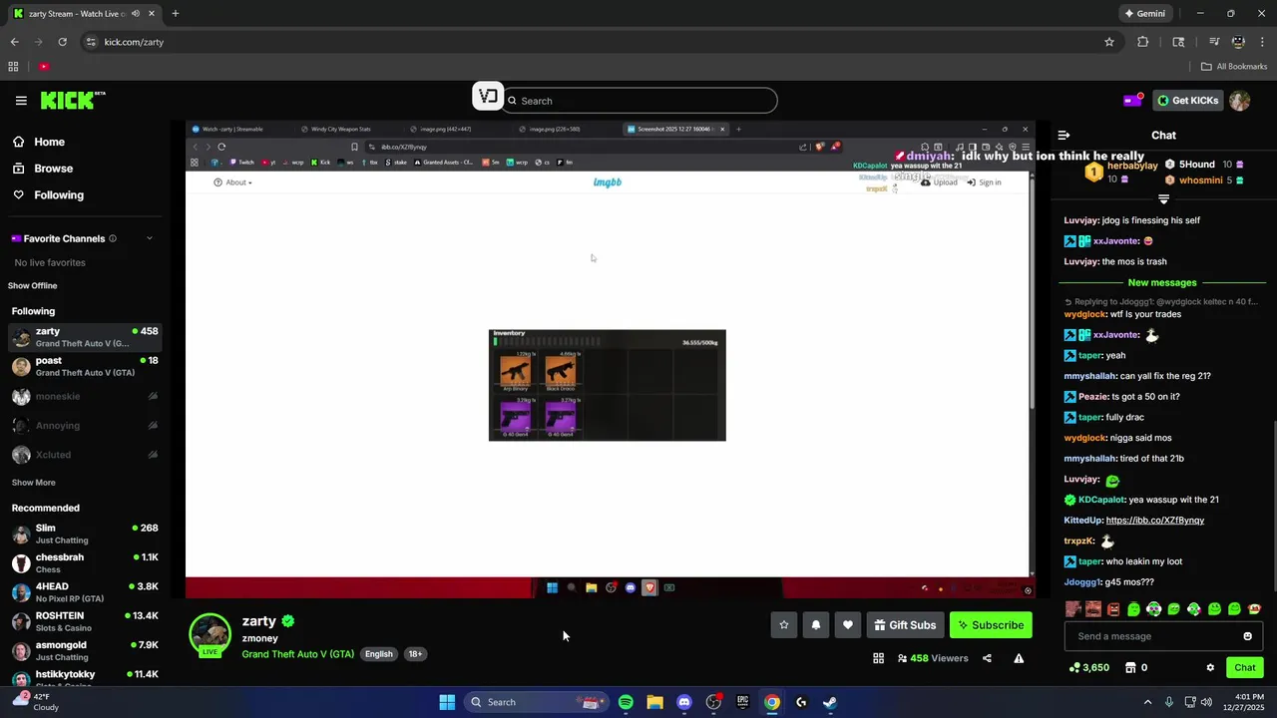Bookmark this page with star icon

click(1108, 42)
